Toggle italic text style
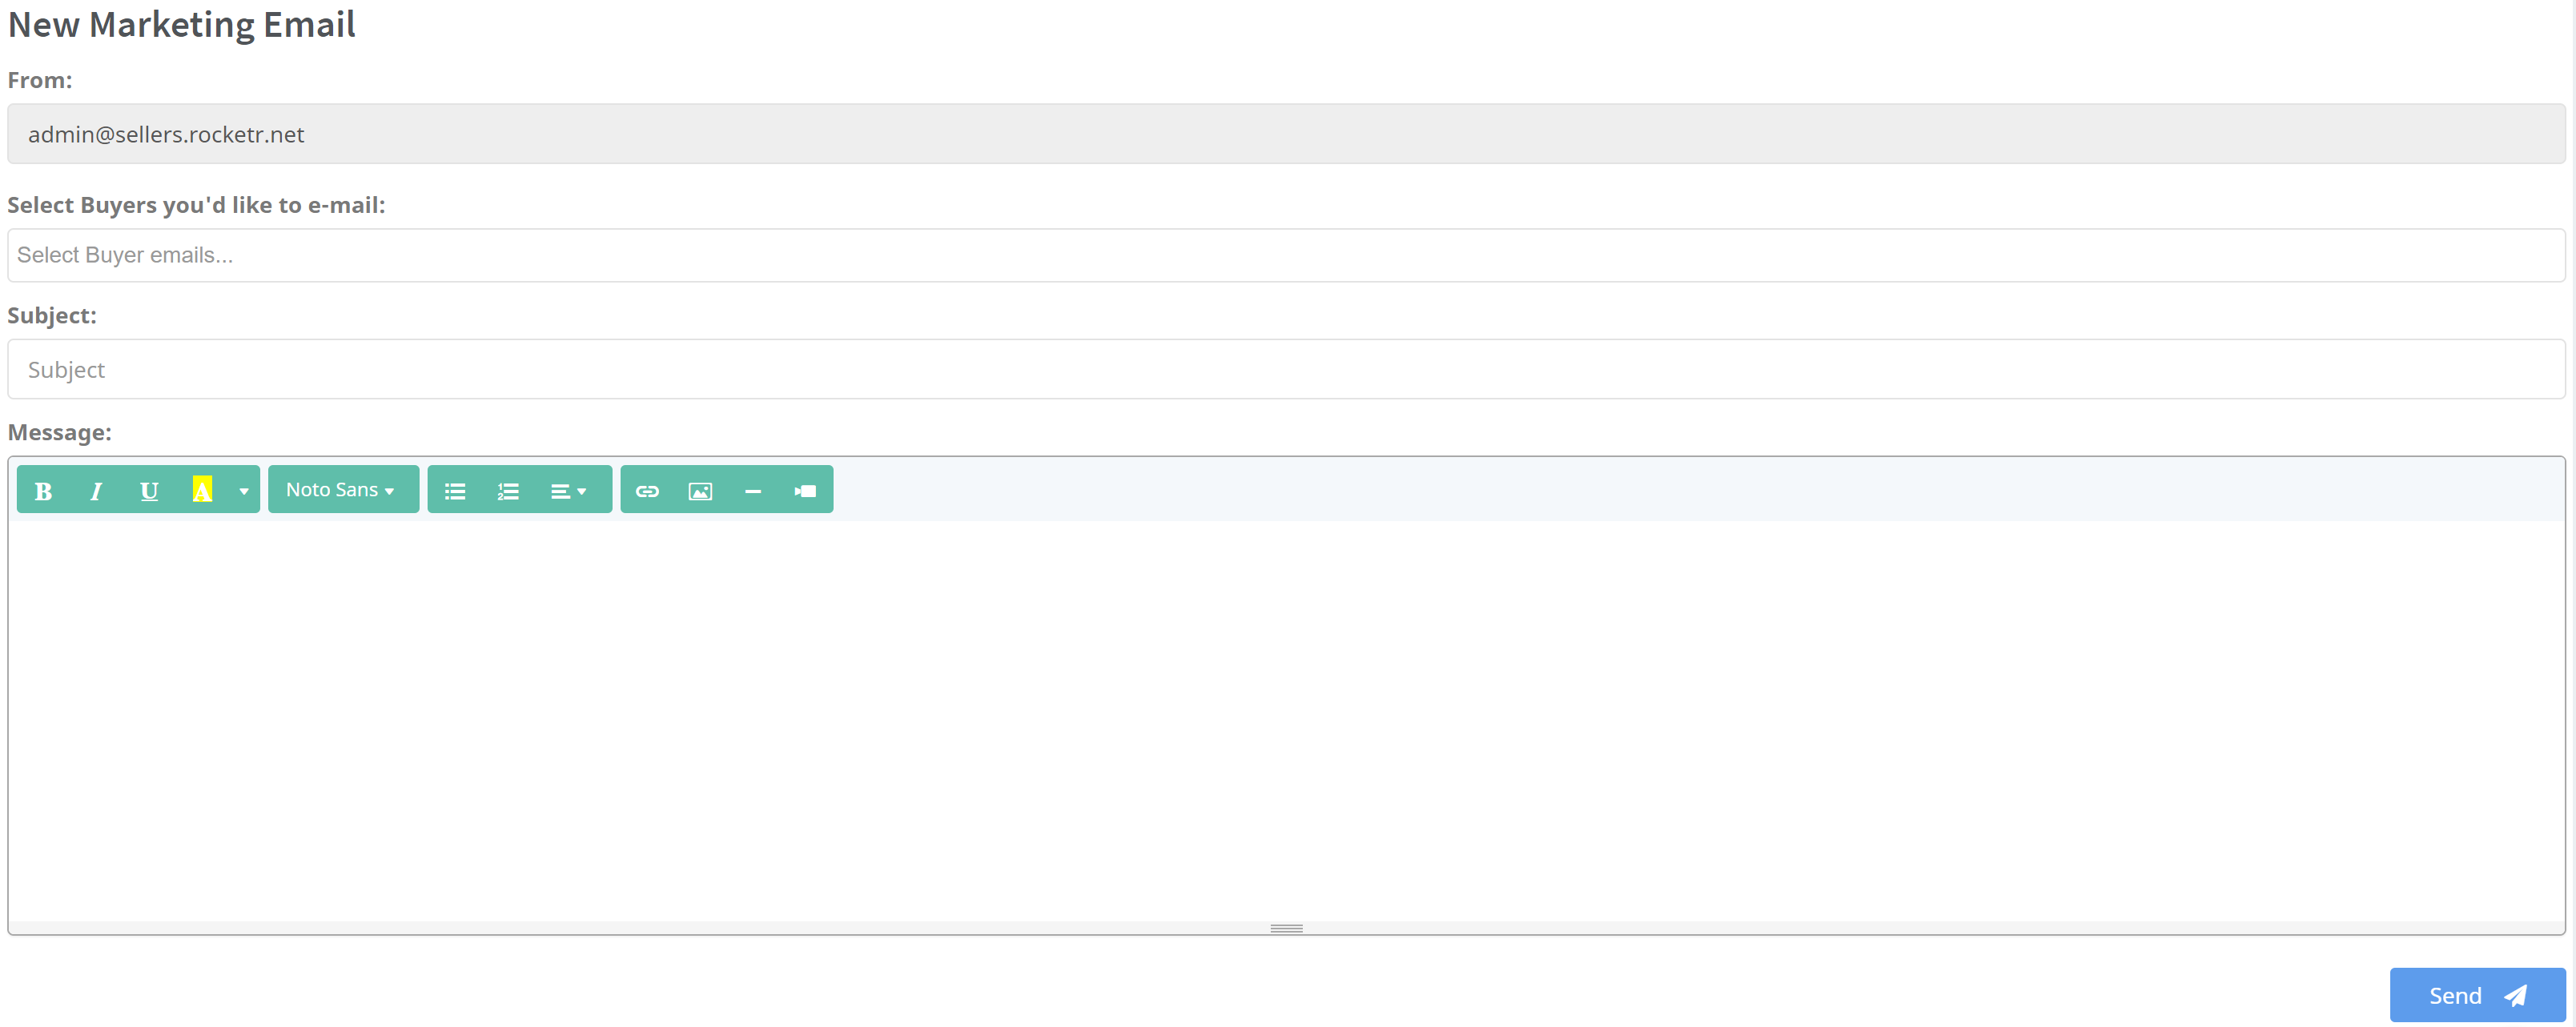 click(96, 490)
